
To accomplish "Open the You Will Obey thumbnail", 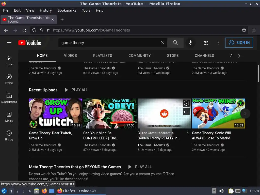I will click(110, 113).
